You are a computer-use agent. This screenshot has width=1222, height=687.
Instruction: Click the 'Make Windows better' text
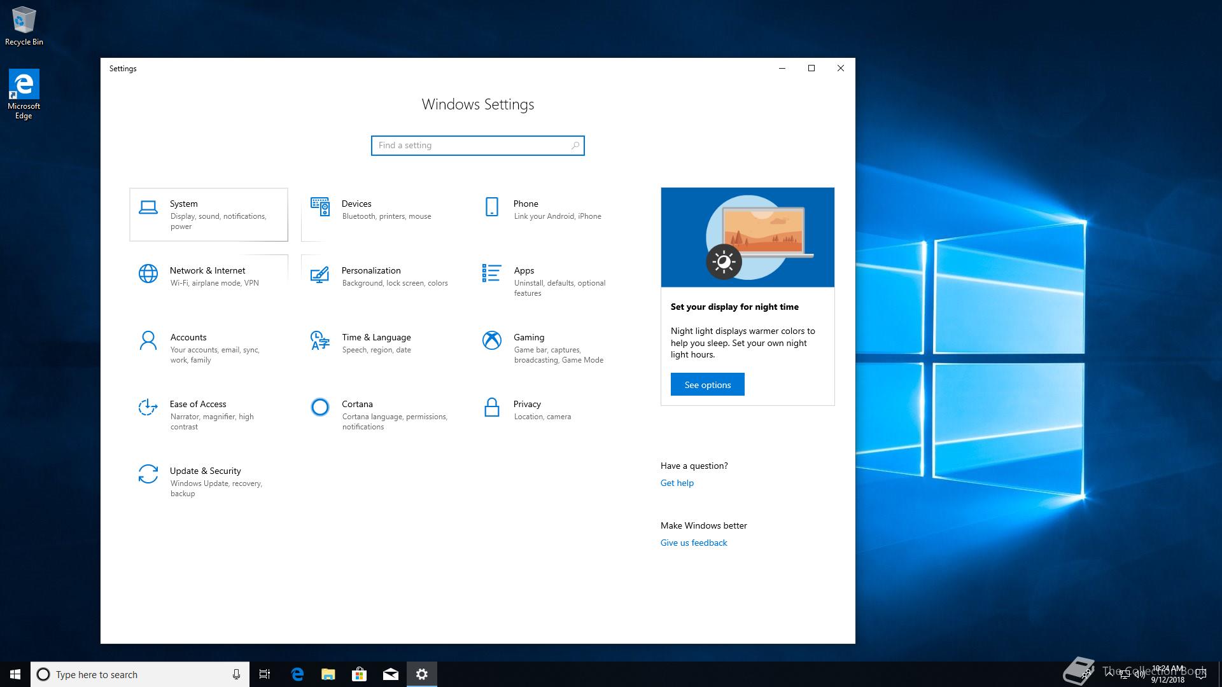click(x=703, y=525)
